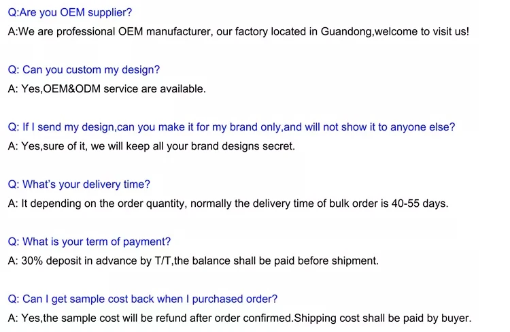
Task: Click the "What is your term of payment?" question
Action: [89, 242]
